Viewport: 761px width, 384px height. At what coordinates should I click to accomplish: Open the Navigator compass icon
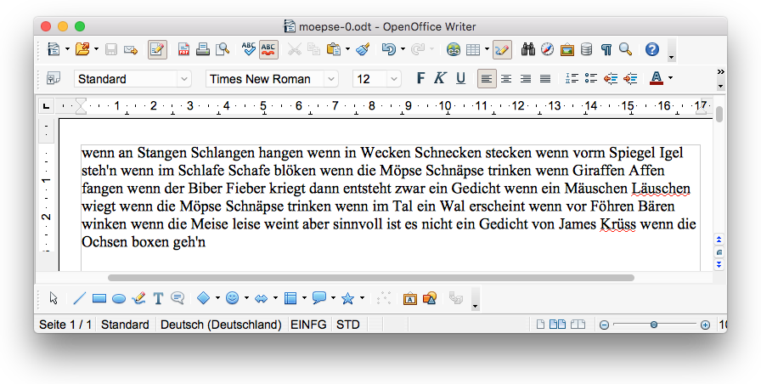point(548,49)
